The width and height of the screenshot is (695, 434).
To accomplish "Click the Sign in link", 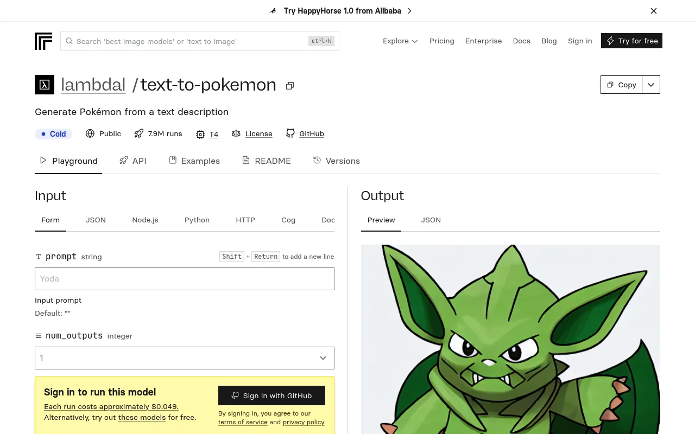I will coord(580,41).
